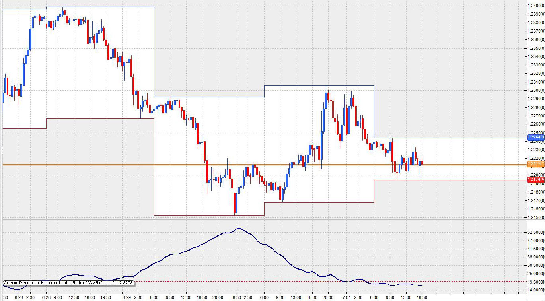
Task: Click the 14.0000 ADXR scale value
Action: (x=536, y=290)
